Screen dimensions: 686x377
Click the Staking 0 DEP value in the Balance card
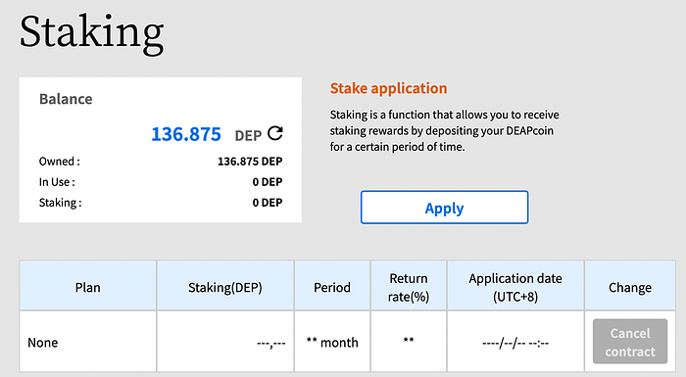click(x=268, y=203)
